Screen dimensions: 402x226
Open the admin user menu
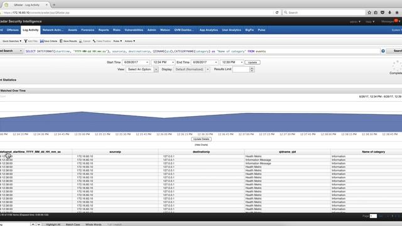(x=355, y=22)
